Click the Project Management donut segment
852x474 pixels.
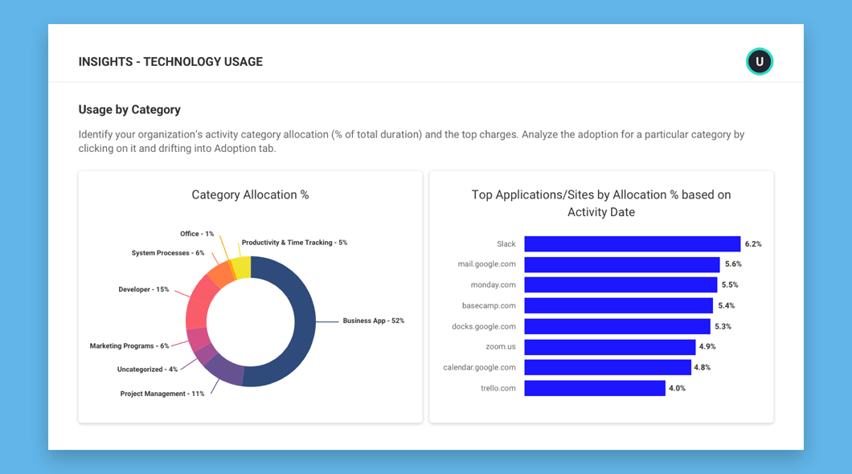click(226, 371)
